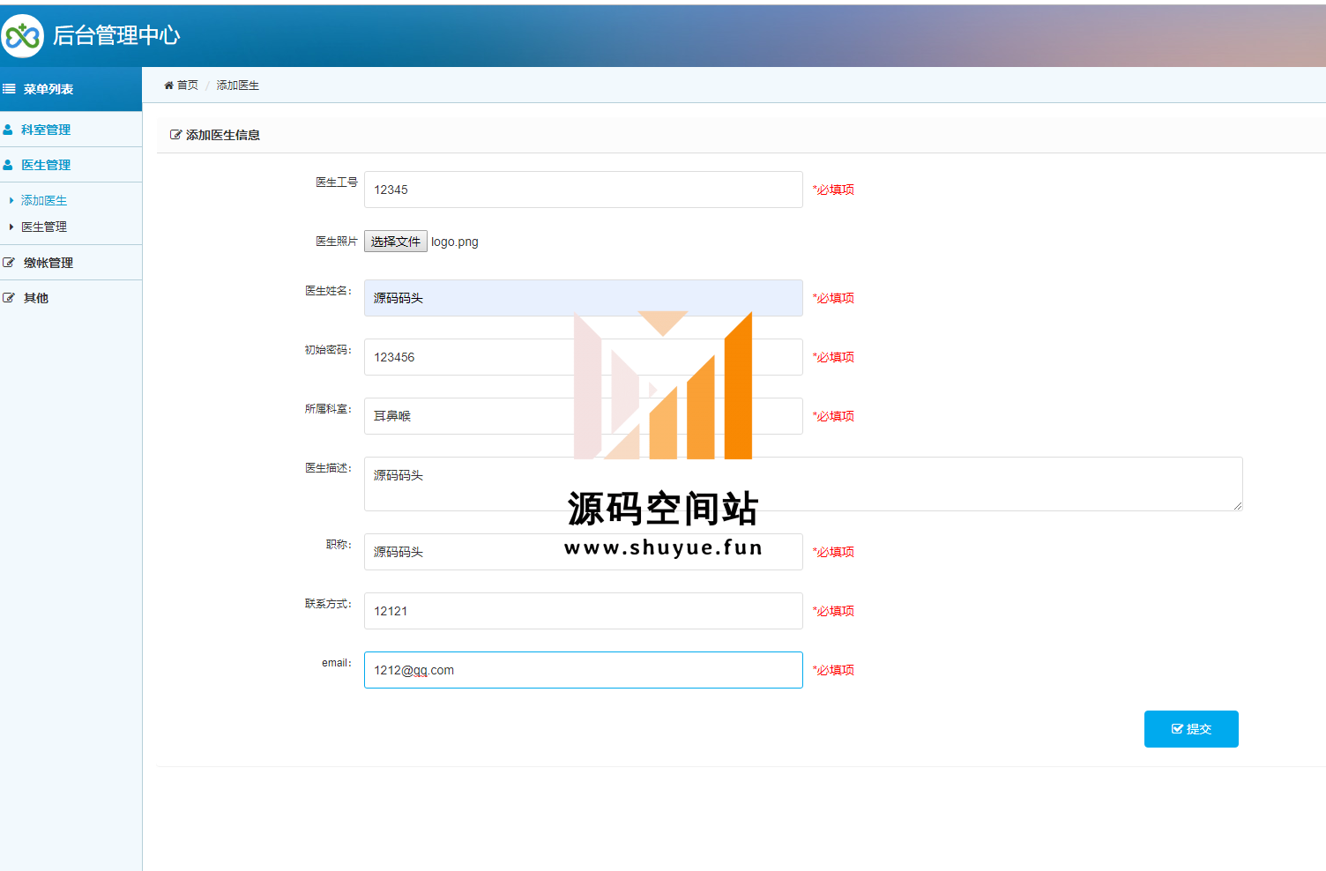The image size is (1326, 871).
Task: Click the hamburger icon beside 菜单列表
Action: point(9,89)
